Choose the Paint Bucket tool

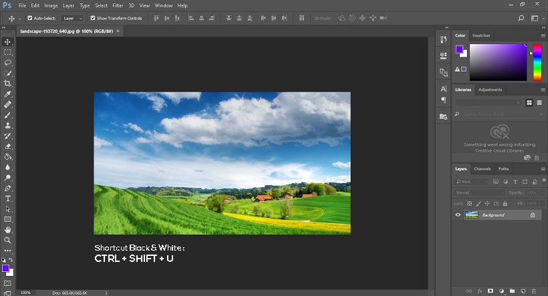(8, 156)
